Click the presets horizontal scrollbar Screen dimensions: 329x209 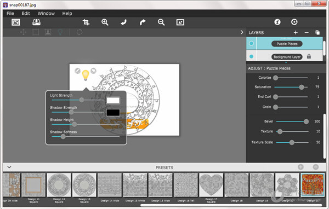point(231,205)
